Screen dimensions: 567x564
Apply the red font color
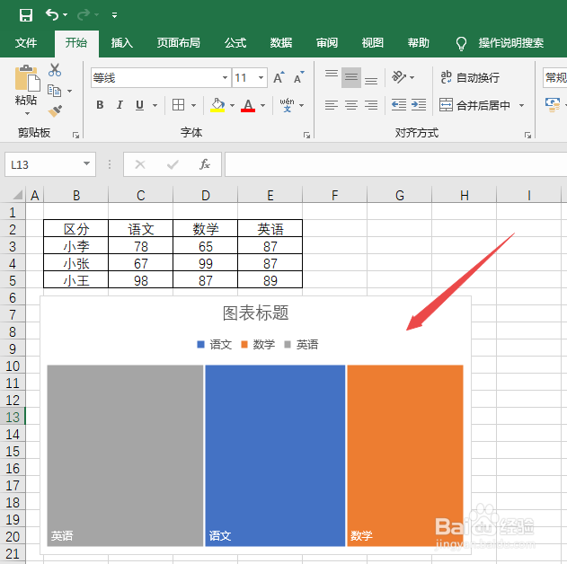pyautogui.click(x=248, y=105)
